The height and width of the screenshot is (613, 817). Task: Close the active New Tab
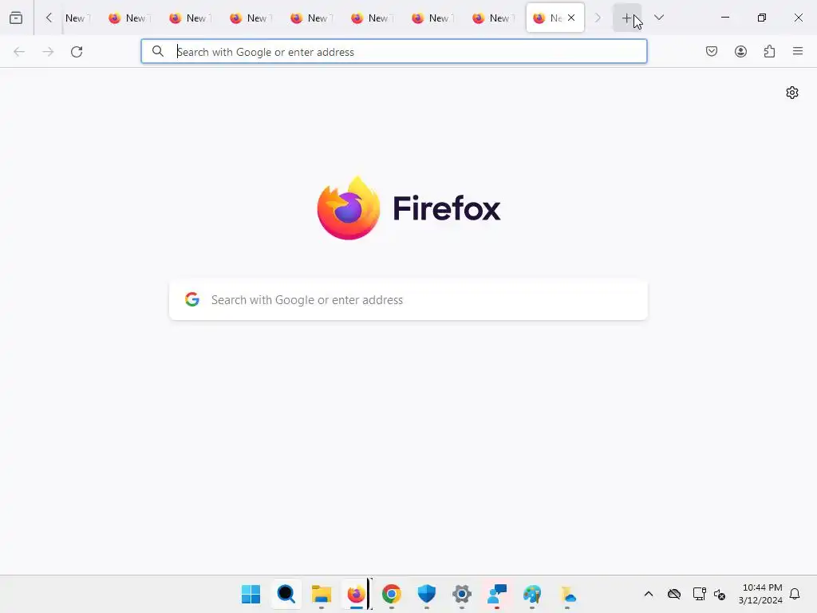[x=571, y=18]
